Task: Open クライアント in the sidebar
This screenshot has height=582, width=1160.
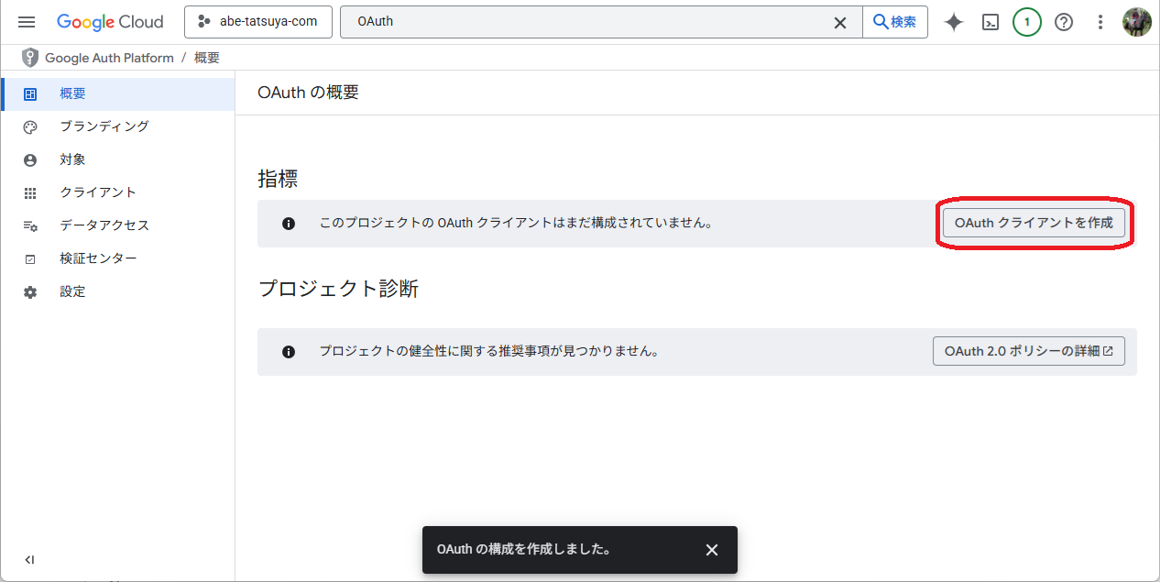Action: click(97, 192)
